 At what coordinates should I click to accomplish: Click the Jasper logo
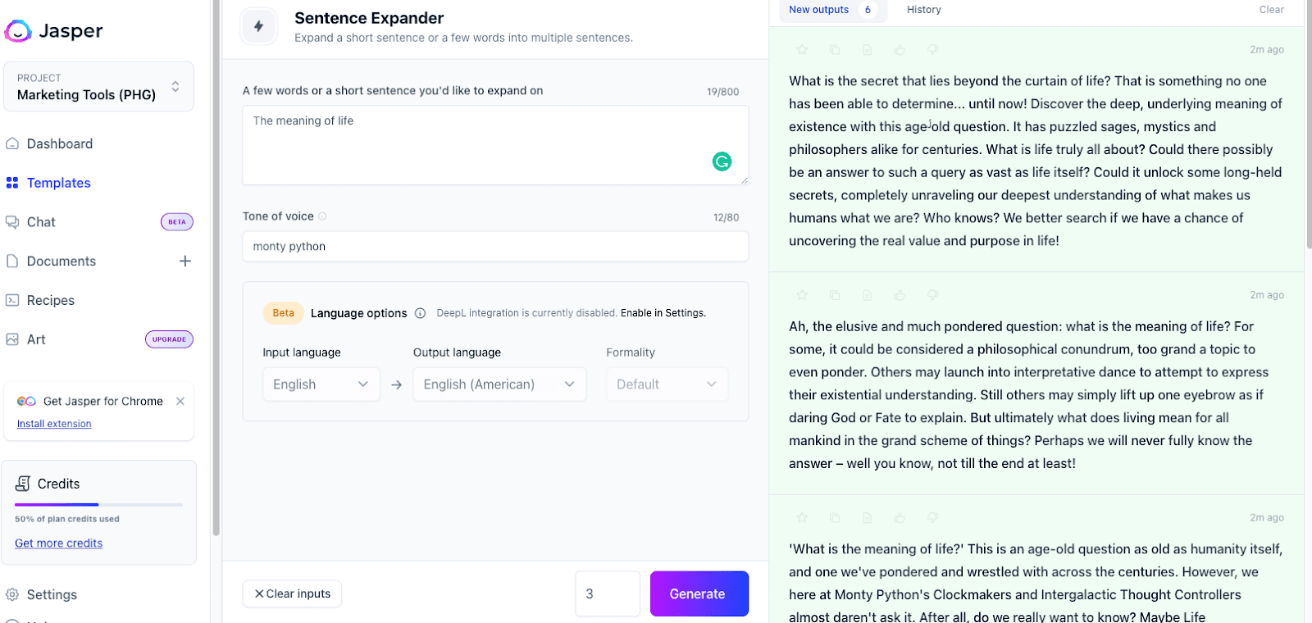point(54,31)
